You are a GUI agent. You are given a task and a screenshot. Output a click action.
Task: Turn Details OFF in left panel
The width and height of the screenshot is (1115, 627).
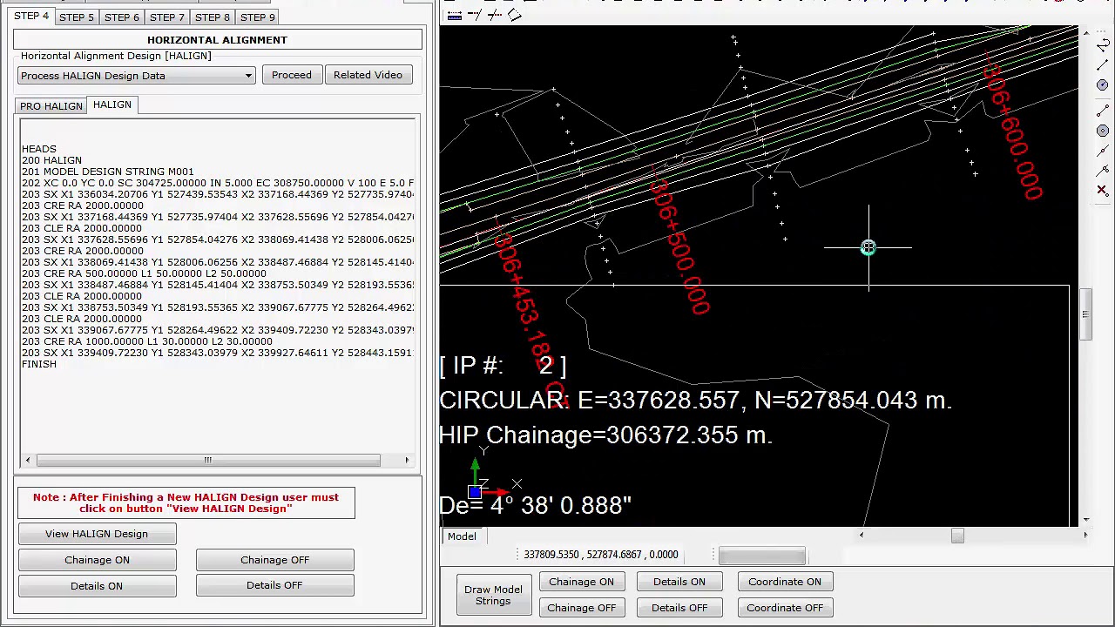(x=274, y=585)
